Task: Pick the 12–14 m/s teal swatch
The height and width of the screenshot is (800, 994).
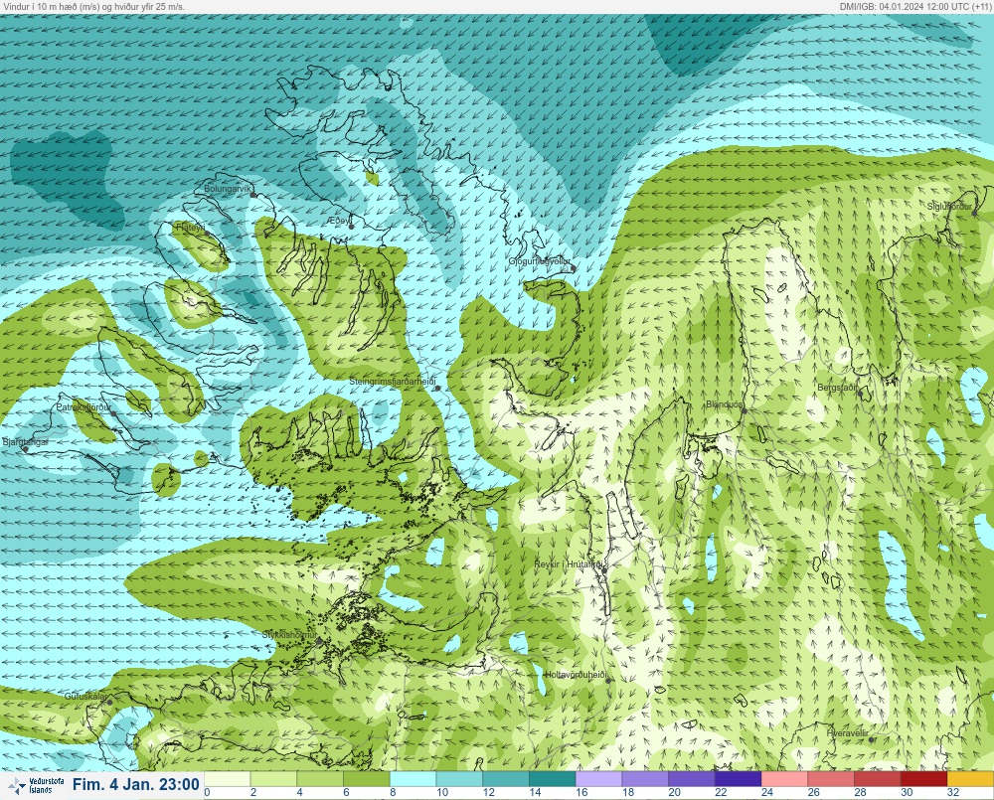Action: click(506, 779)
